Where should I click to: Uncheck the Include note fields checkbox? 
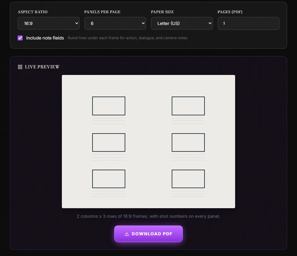click(x=20, y=38)
